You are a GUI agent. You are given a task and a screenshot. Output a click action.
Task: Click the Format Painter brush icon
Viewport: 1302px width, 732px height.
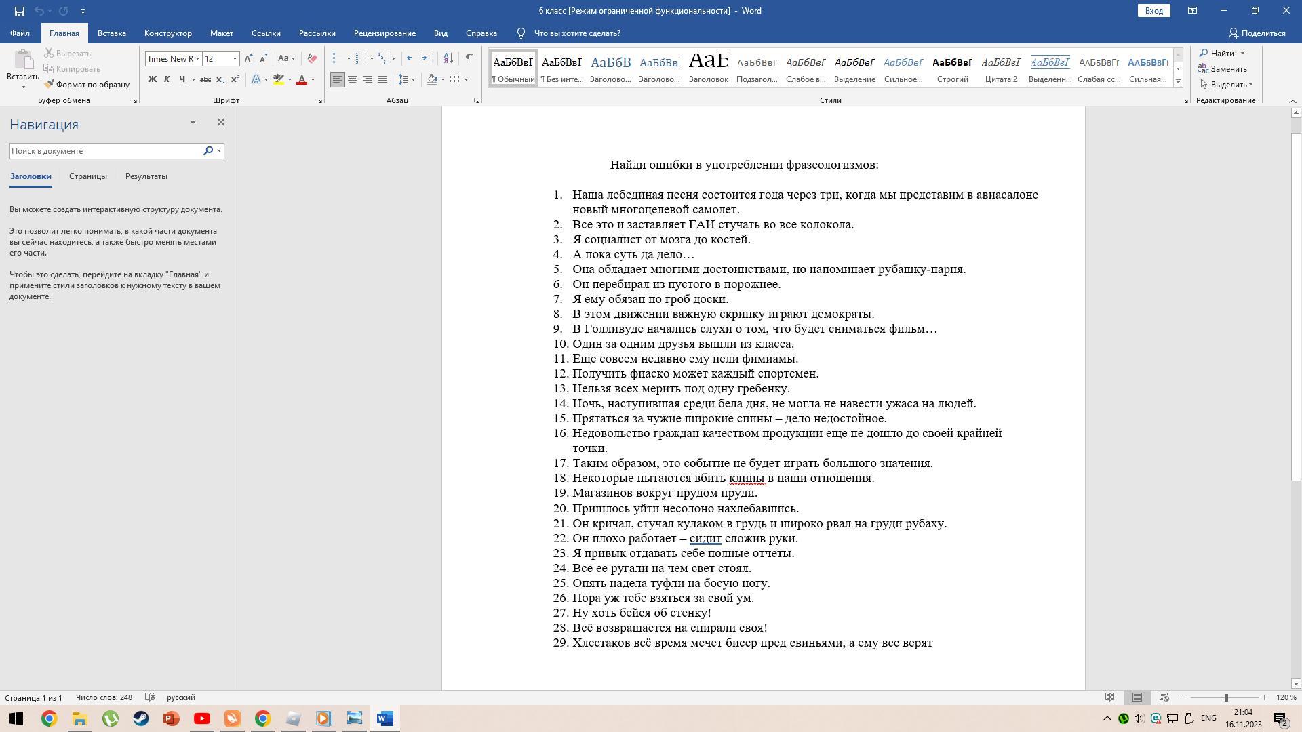(x=50, y=85)
